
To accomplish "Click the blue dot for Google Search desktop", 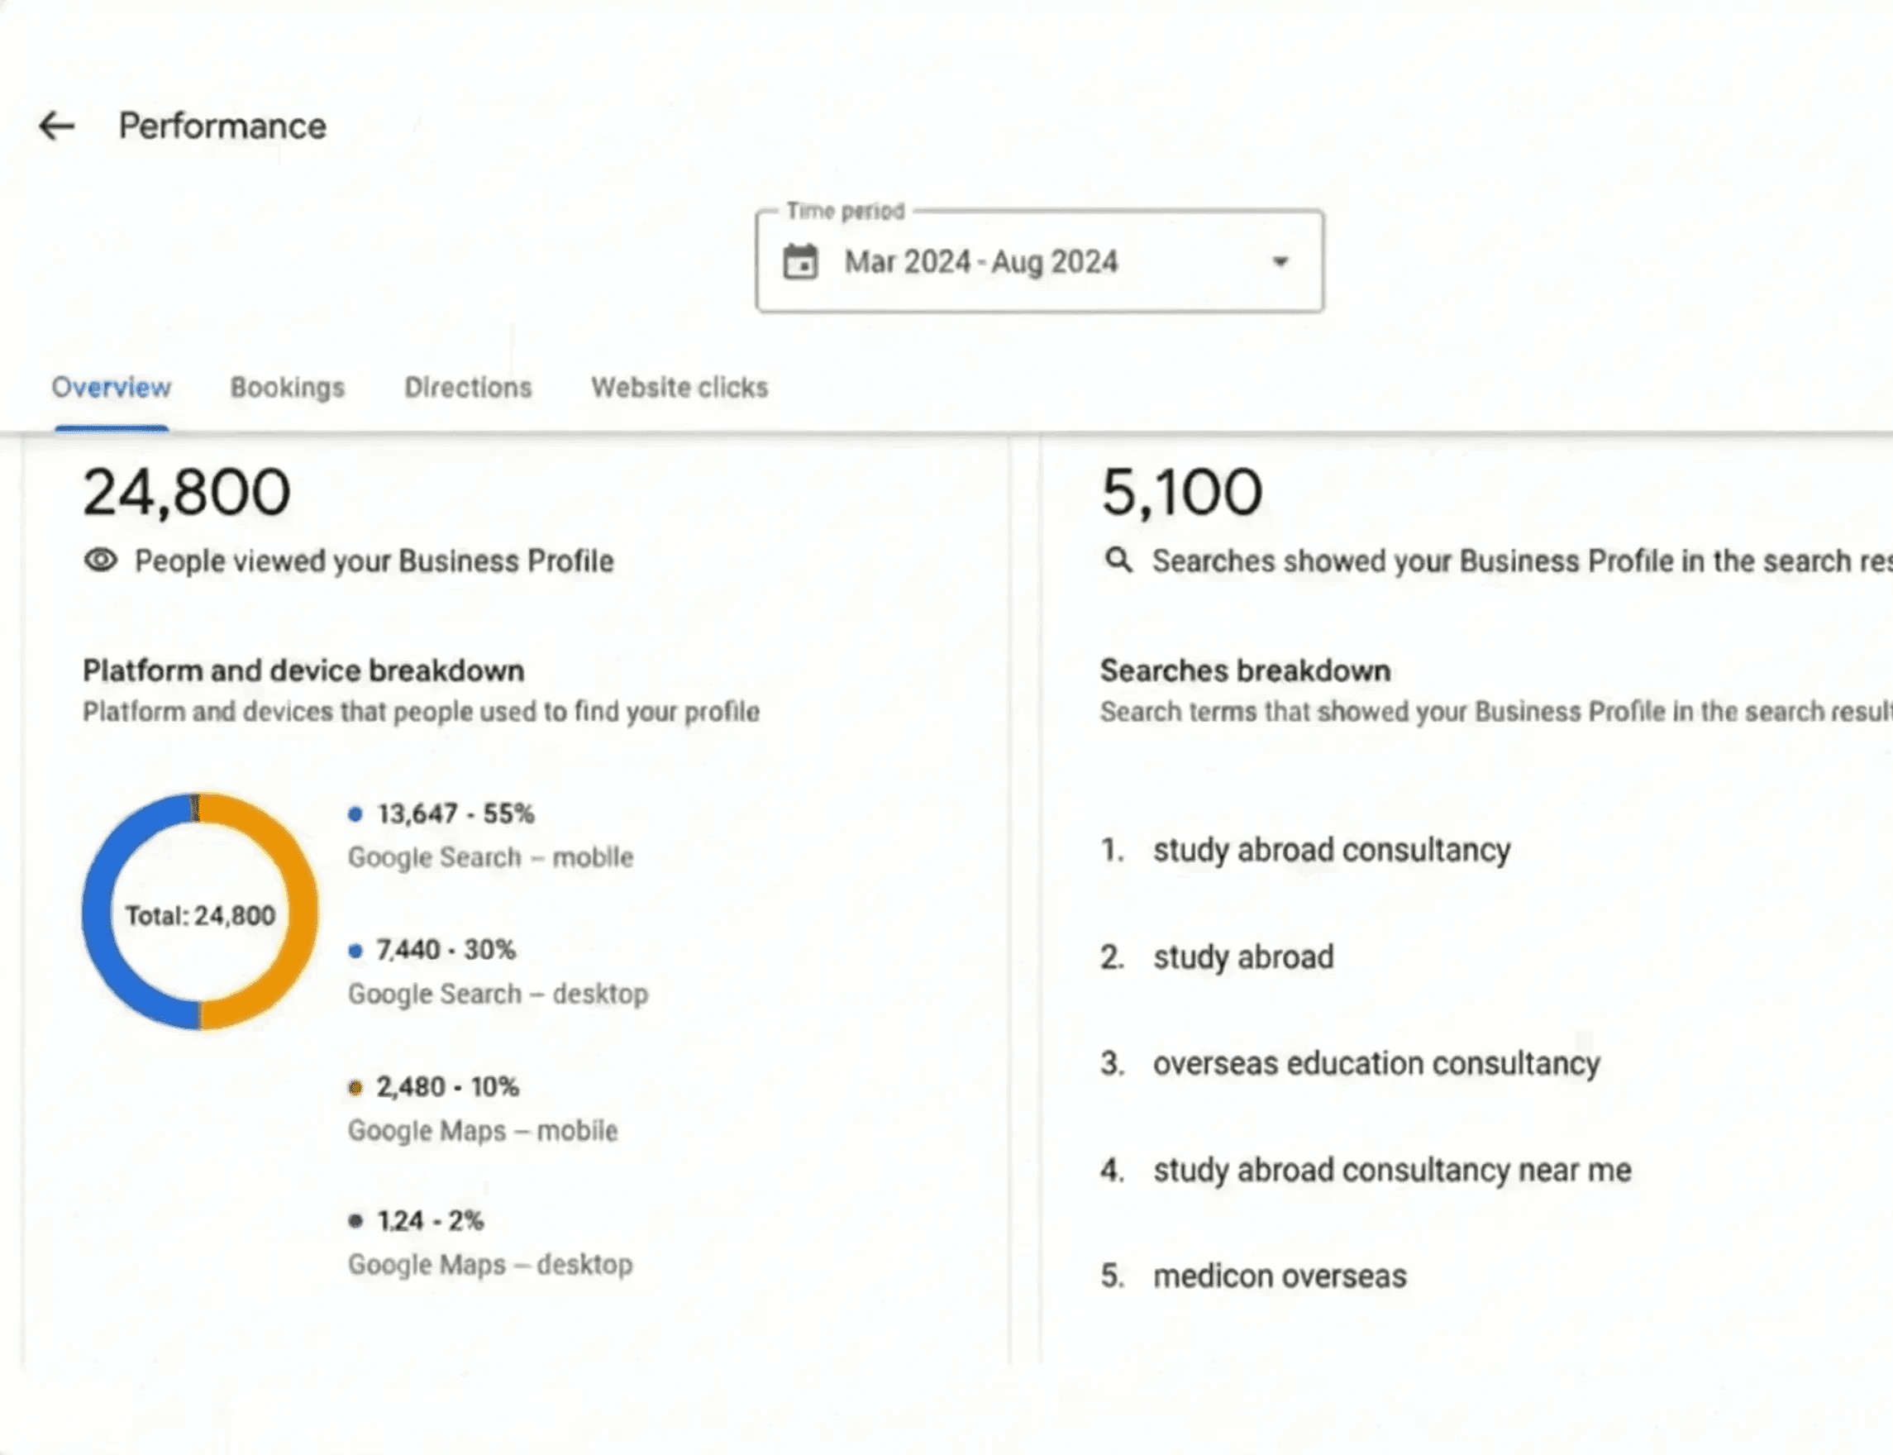I will [x=355, y=950].
